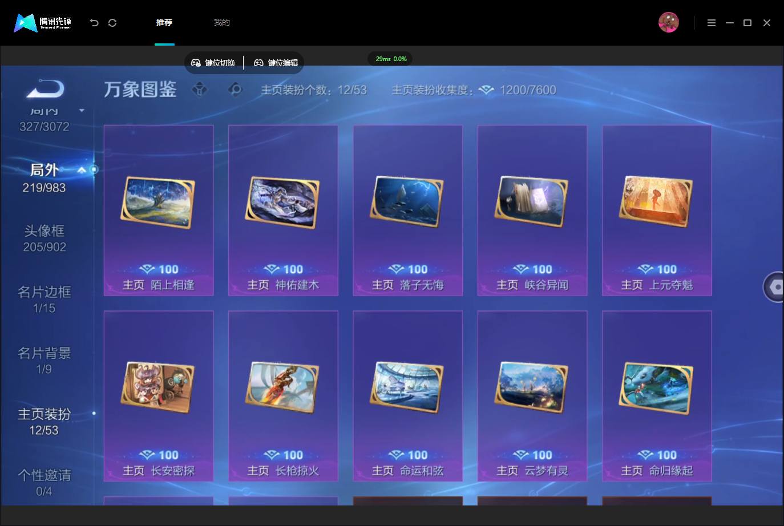Click the 29ms latency indicator
The image size is (784, 526).
click(391, 59)
